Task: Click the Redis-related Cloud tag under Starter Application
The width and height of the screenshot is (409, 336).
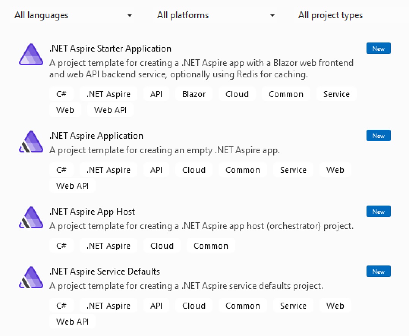Action: click(237, 94)
